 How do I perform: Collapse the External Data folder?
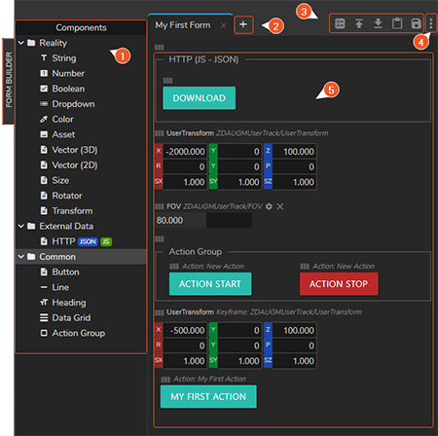click(x=21, y=226)
